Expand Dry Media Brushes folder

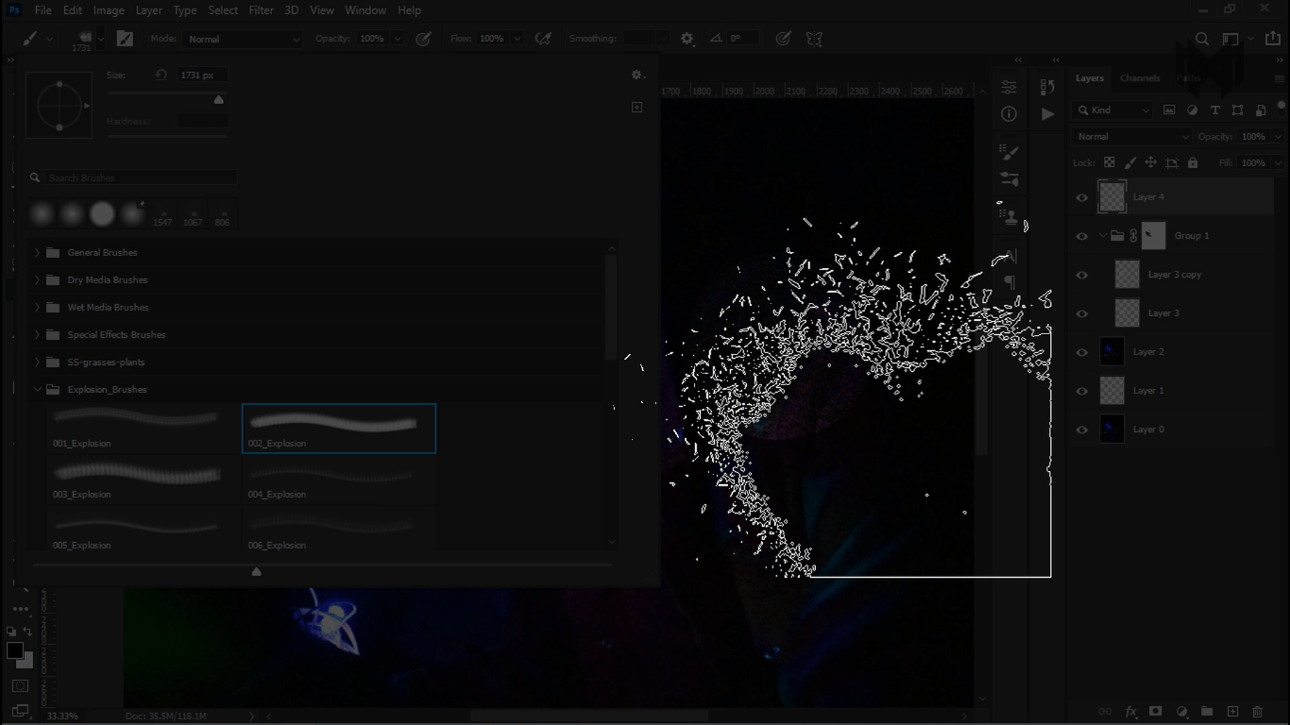point(37,280)
